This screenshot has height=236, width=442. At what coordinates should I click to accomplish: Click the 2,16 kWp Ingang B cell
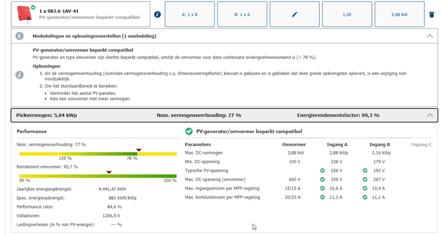[x=381, y=153]
